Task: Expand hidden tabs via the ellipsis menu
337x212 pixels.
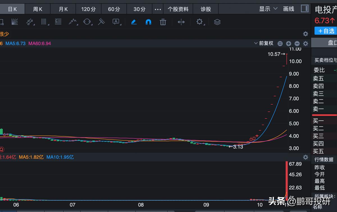Action: pos(158,9)
